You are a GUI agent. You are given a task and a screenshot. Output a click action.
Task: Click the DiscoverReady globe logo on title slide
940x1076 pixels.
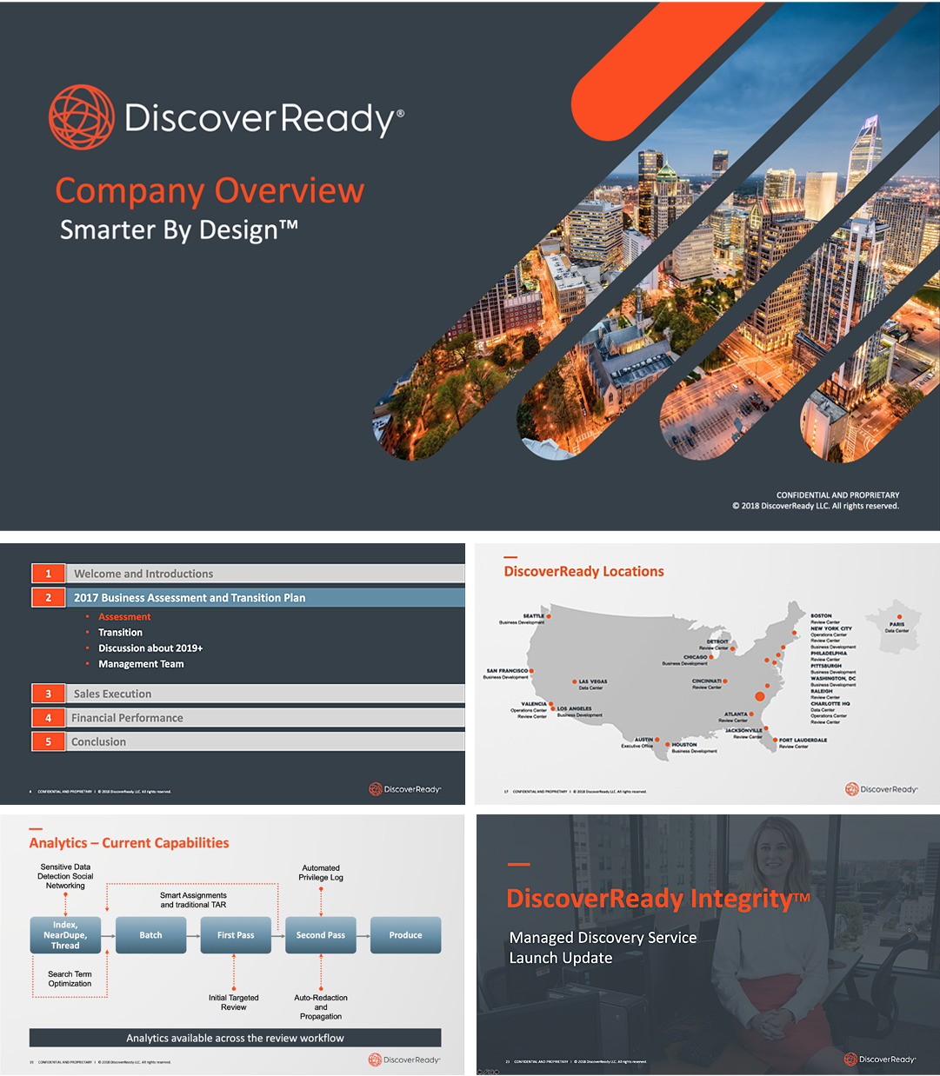(83, 116)
